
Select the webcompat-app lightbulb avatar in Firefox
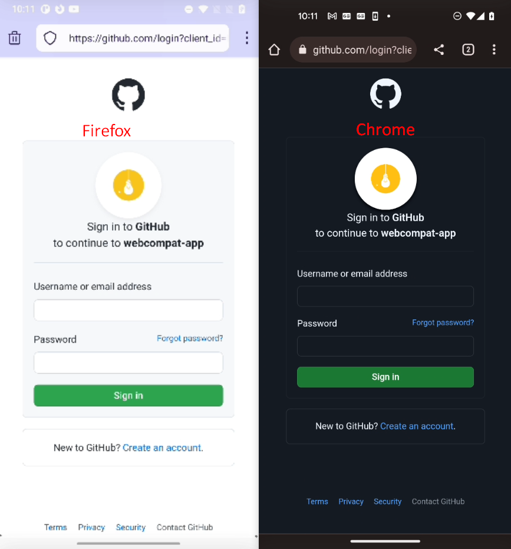click(x=128, y=185)
